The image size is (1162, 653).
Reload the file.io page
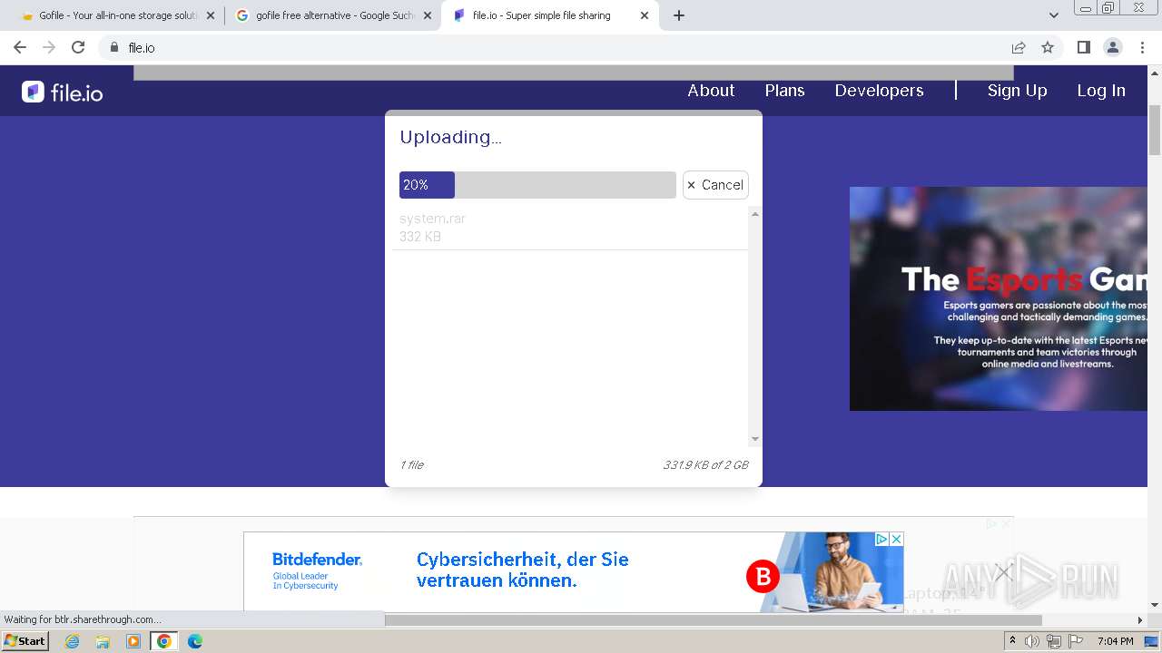(78, 47)
